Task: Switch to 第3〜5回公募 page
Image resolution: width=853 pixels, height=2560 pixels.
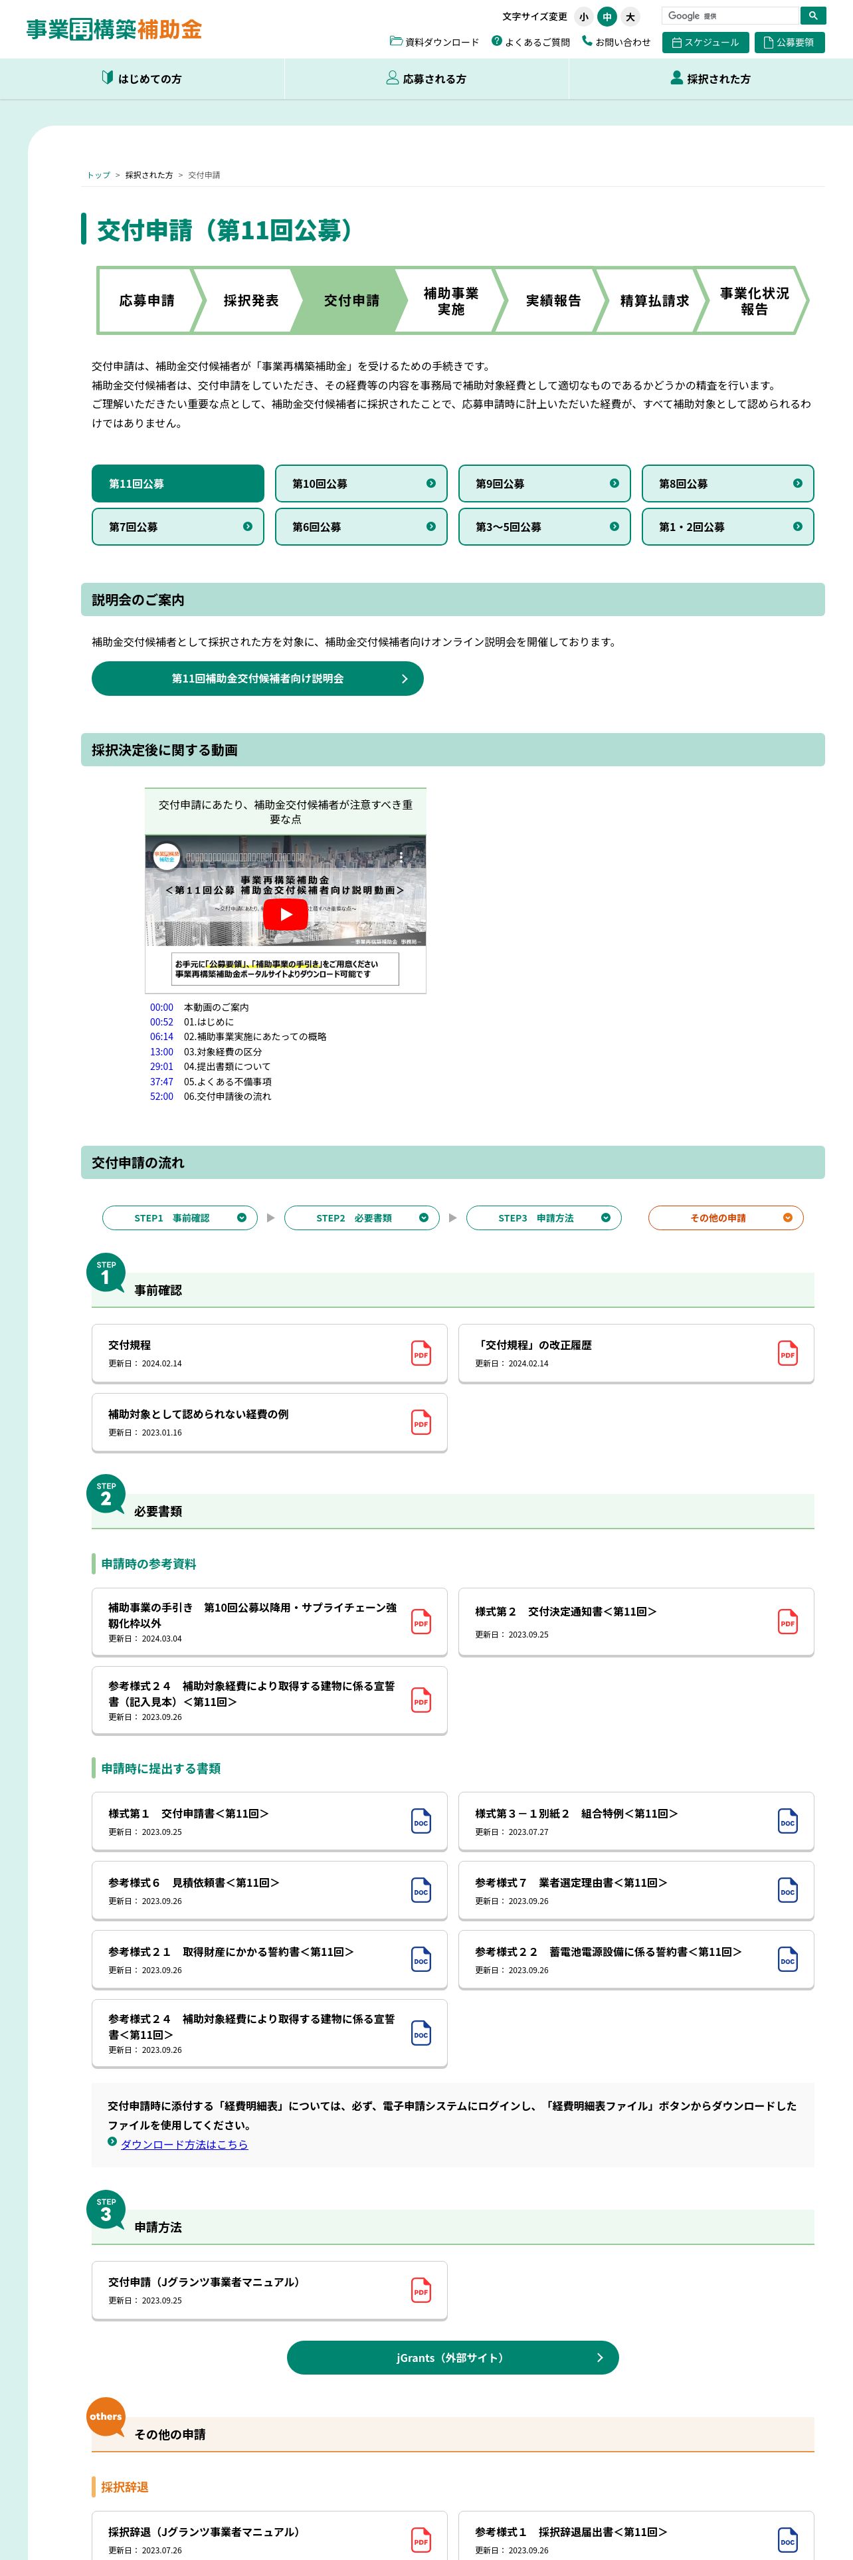Action: point(544,527)
